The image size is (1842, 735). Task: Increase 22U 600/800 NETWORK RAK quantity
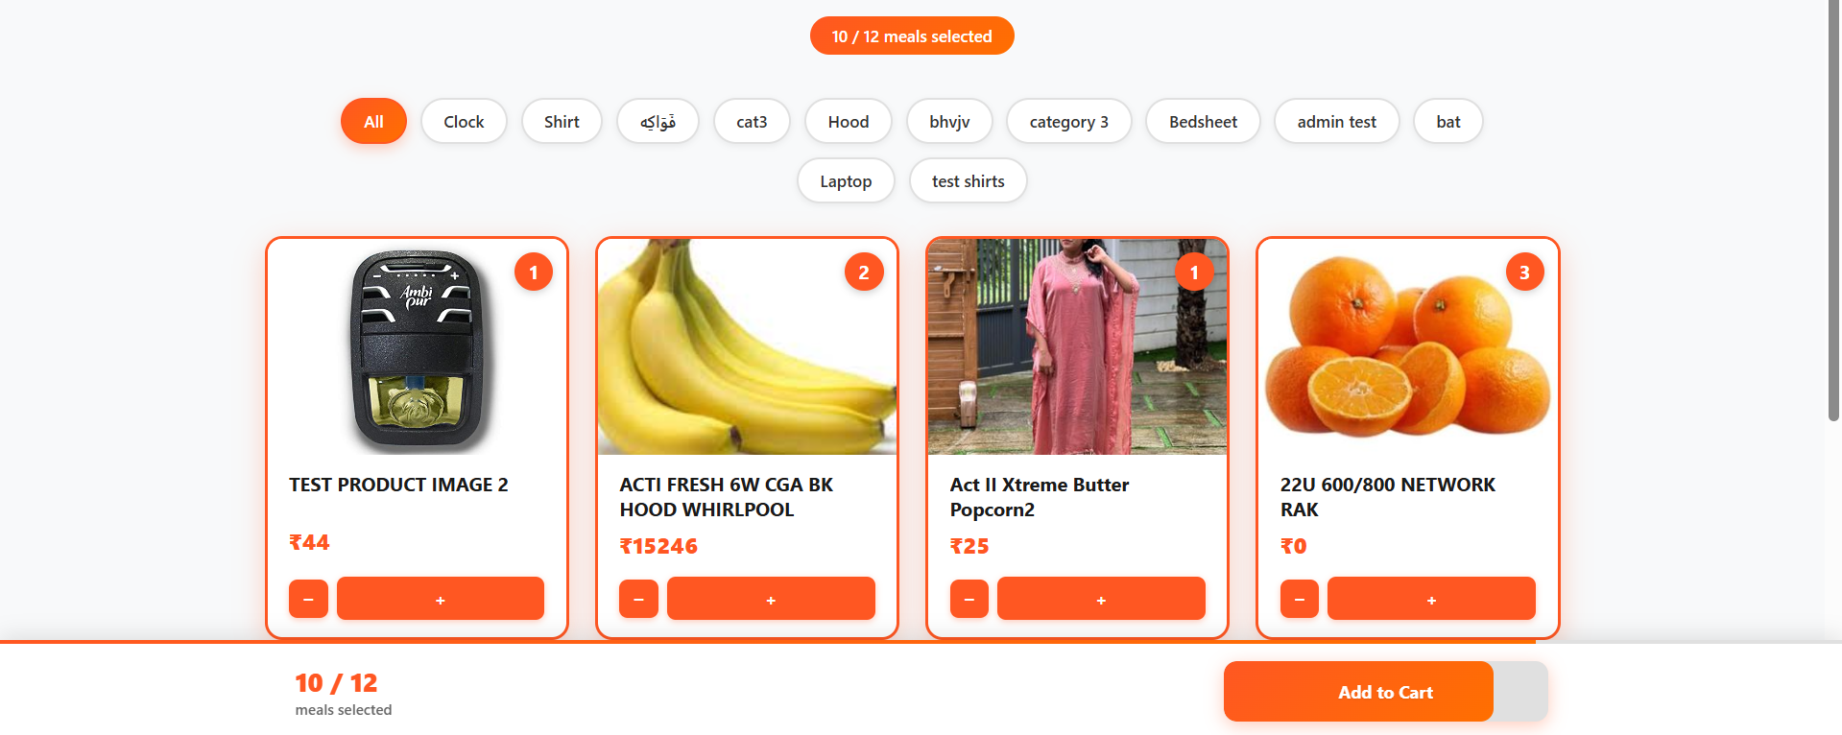coord(1430,599)
